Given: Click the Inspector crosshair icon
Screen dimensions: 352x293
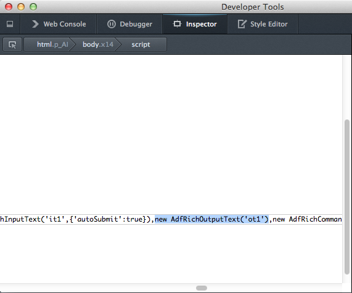Looking at the screenshot, I should tap(177, 24).
